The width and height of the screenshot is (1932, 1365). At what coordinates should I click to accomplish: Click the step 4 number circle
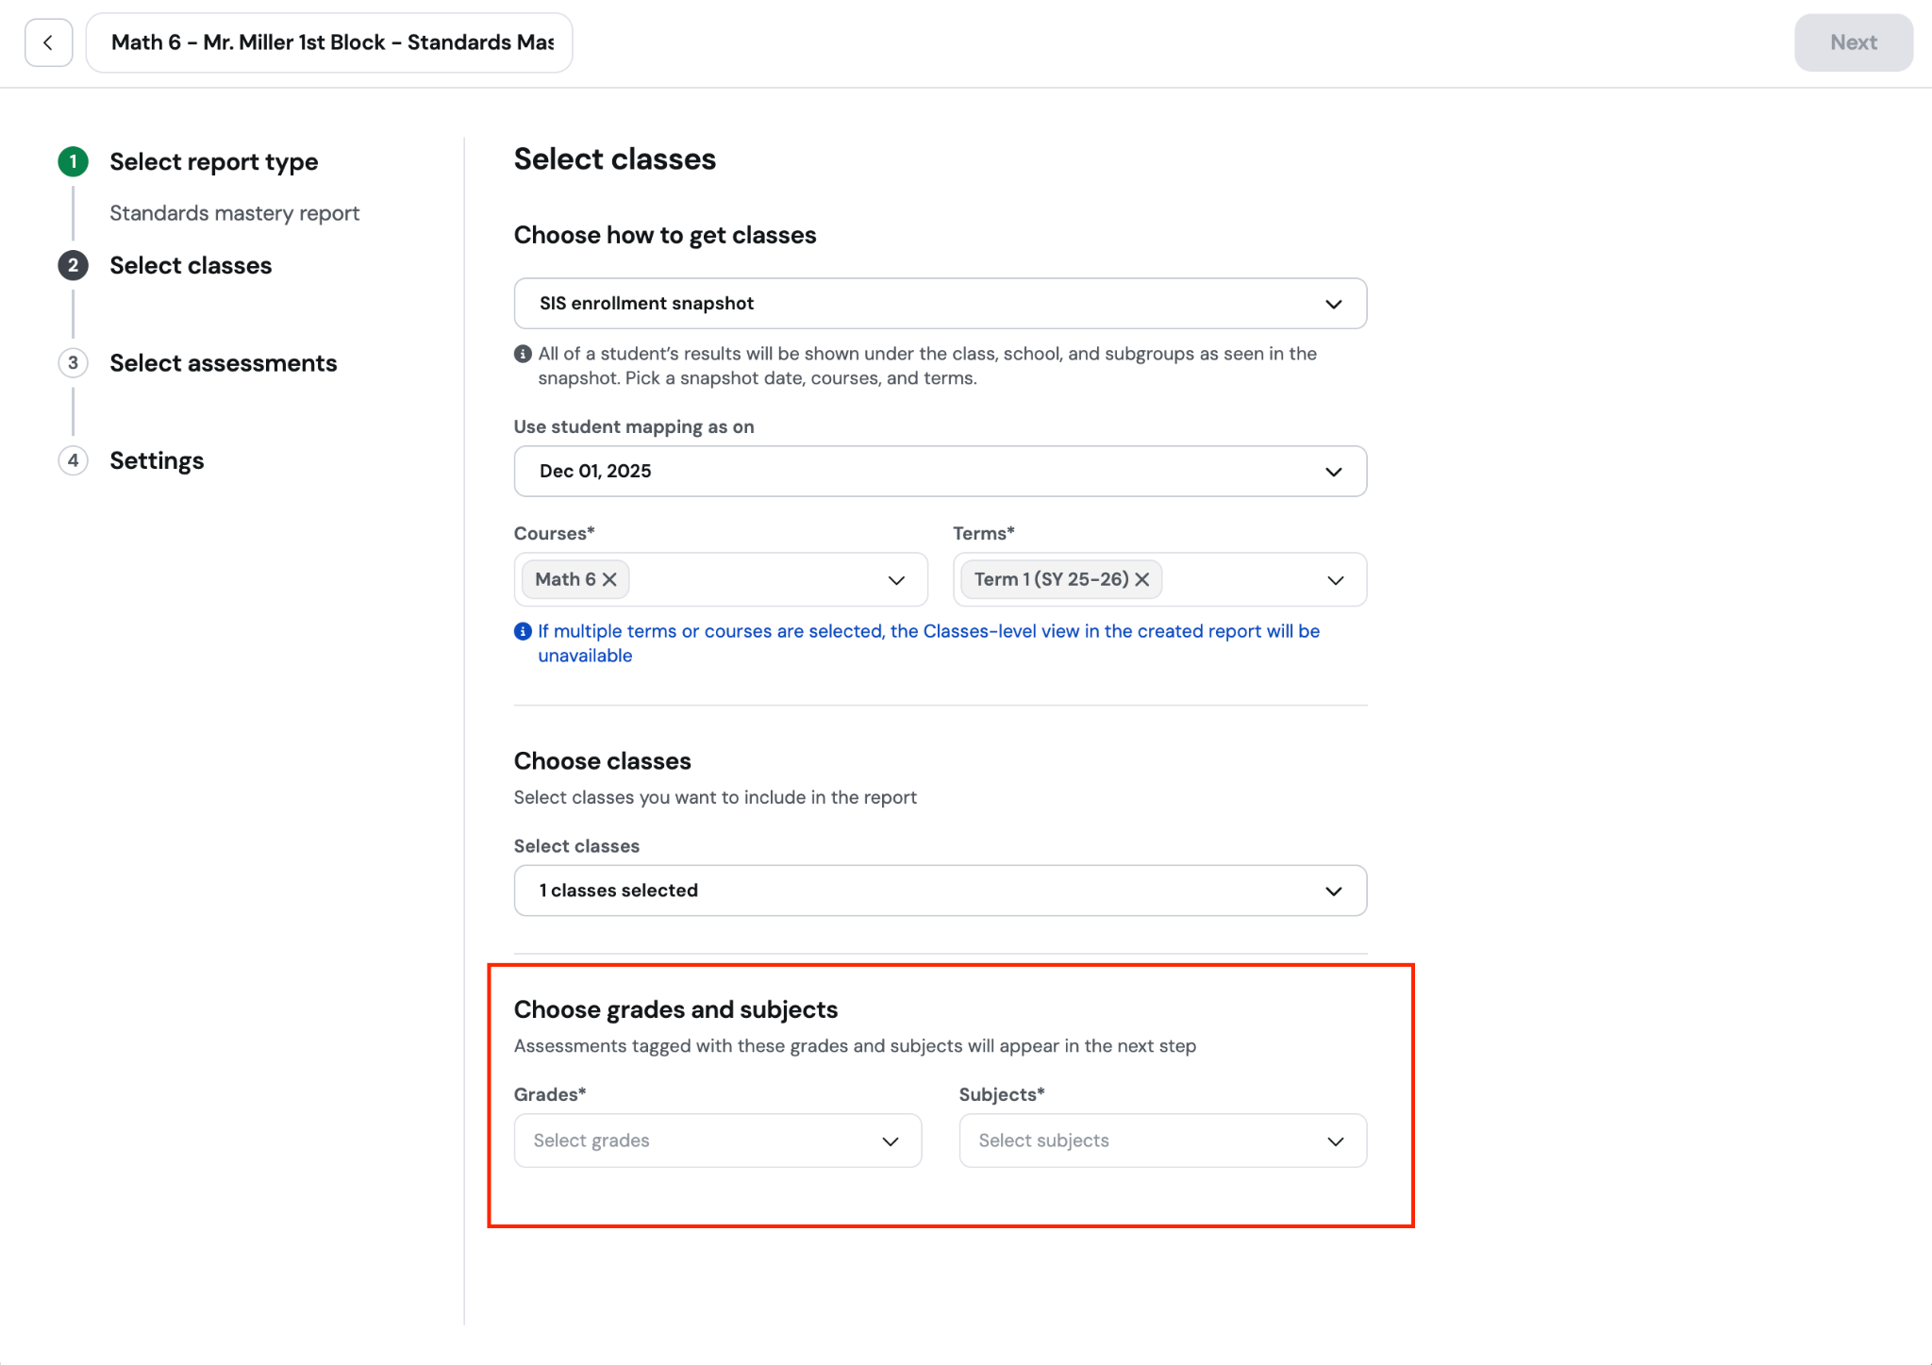click(73, 460)
